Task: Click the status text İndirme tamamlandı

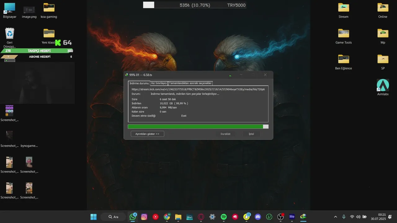Action: pyautogui.click(x=185, y=94)
